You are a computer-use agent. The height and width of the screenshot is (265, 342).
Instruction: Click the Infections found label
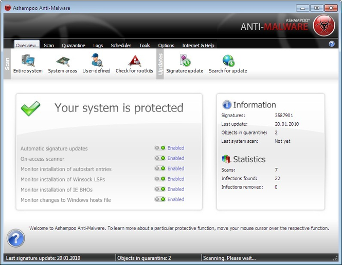tap(239, 178)
